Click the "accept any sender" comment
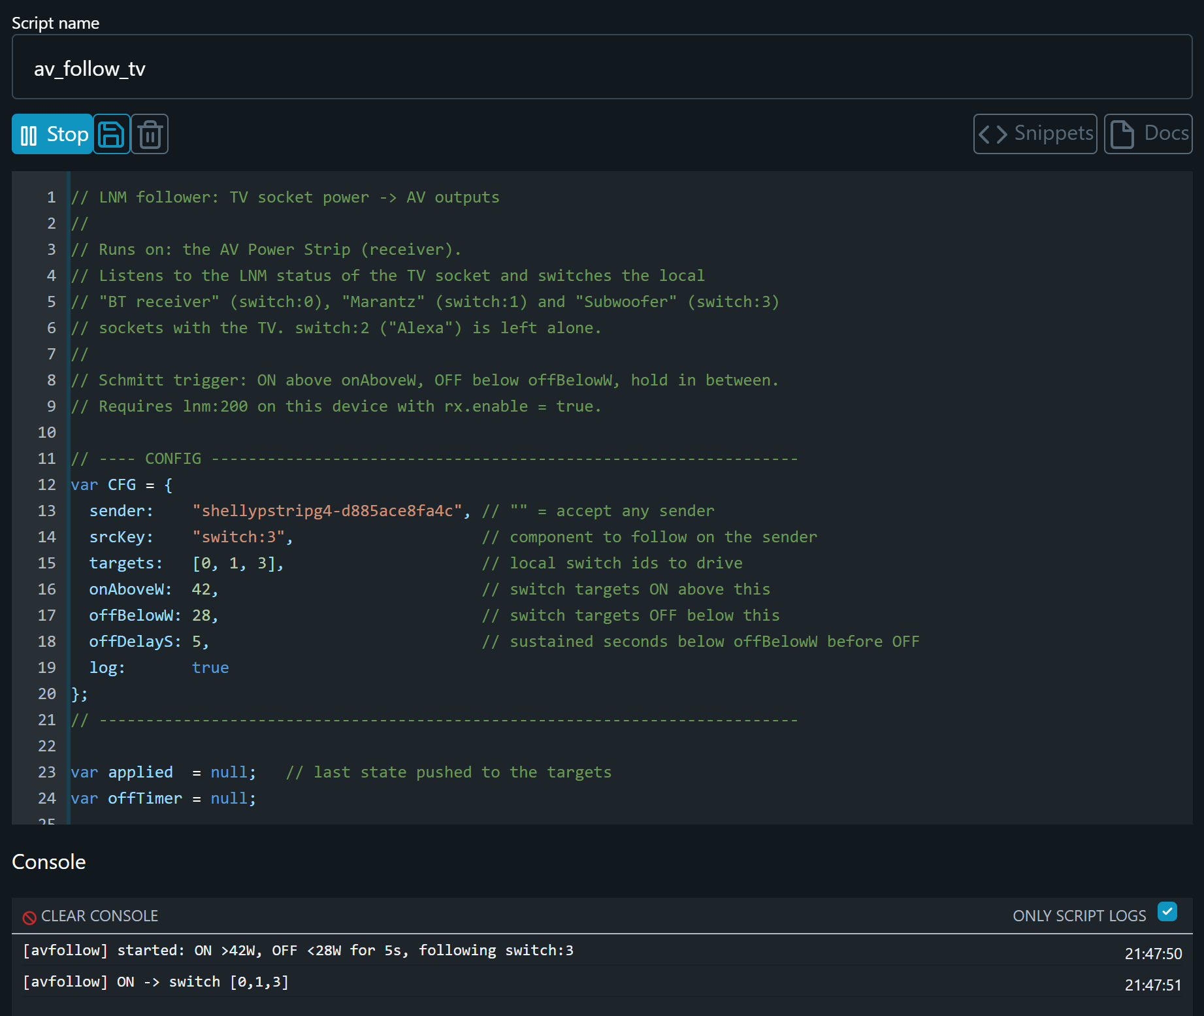Screen dimensions: 1204x1016 tap(598, 511)
